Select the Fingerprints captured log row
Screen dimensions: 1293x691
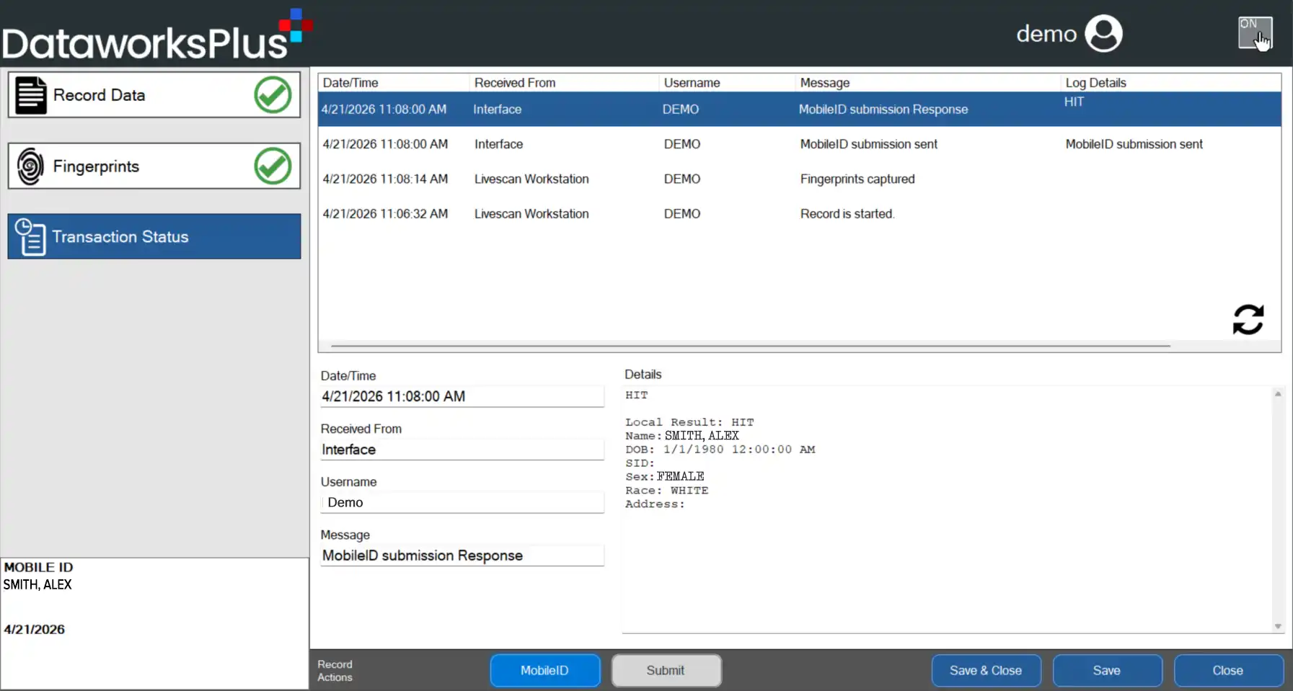point(800,179)
